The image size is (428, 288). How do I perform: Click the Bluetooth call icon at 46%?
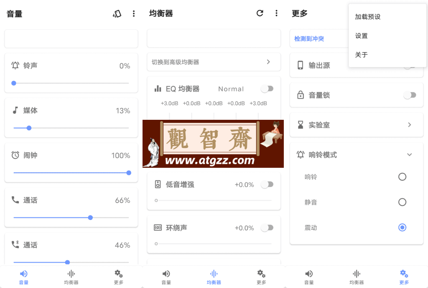tap(15, 245)
